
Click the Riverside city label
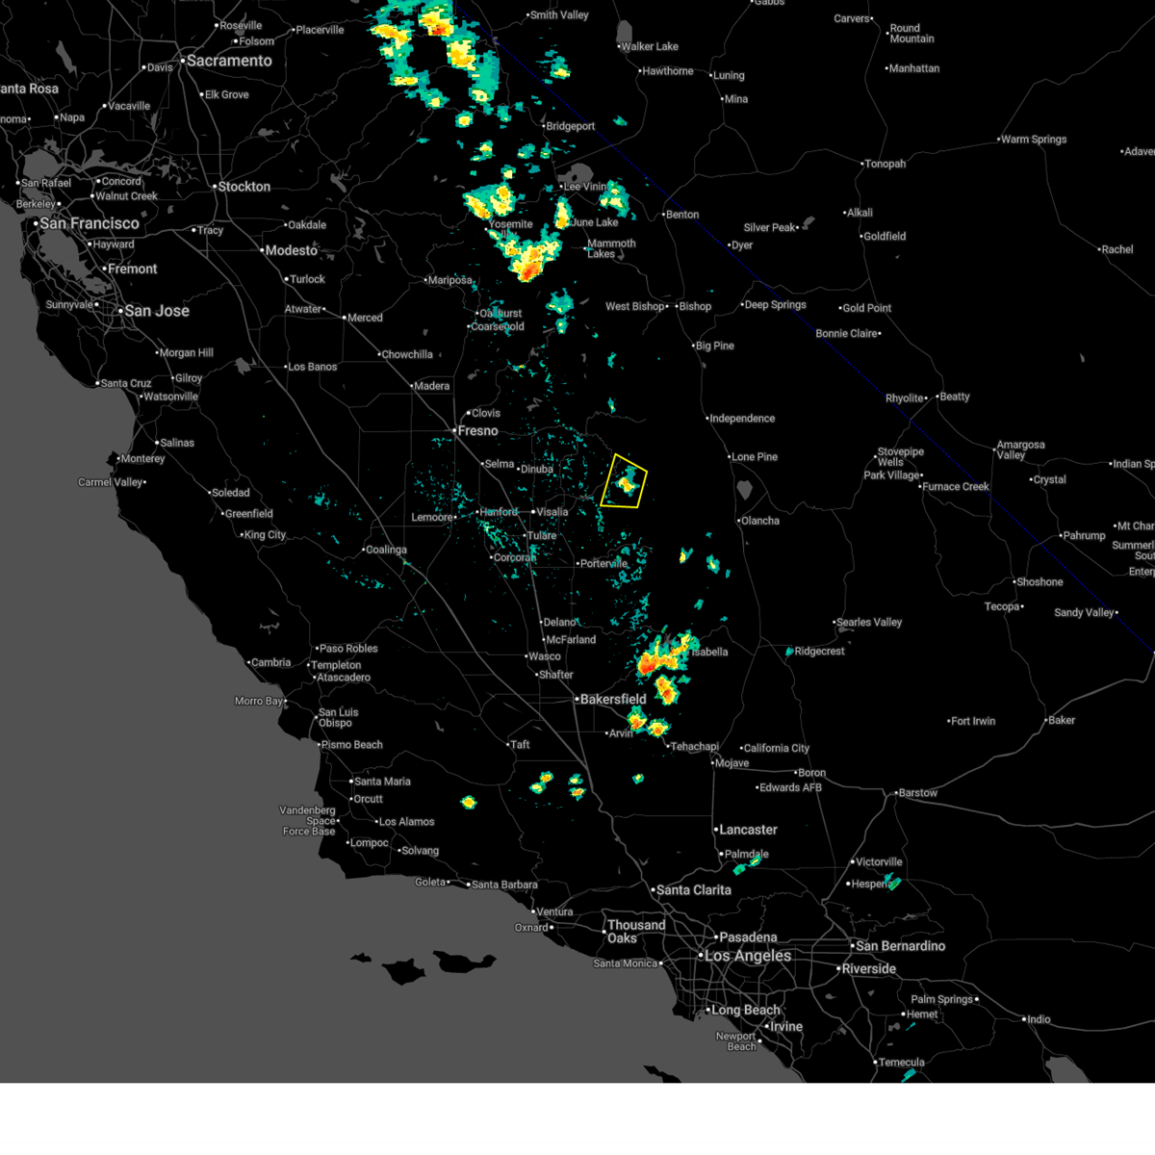tap(869, 969)
